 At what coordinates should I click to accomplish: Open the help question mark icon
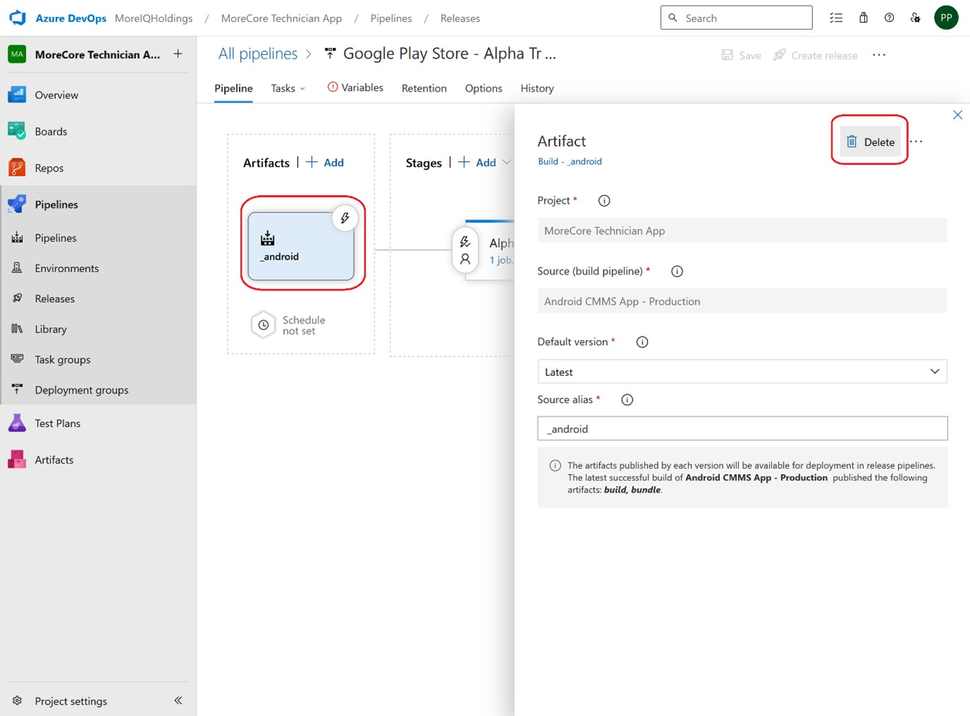pos(889,18)
